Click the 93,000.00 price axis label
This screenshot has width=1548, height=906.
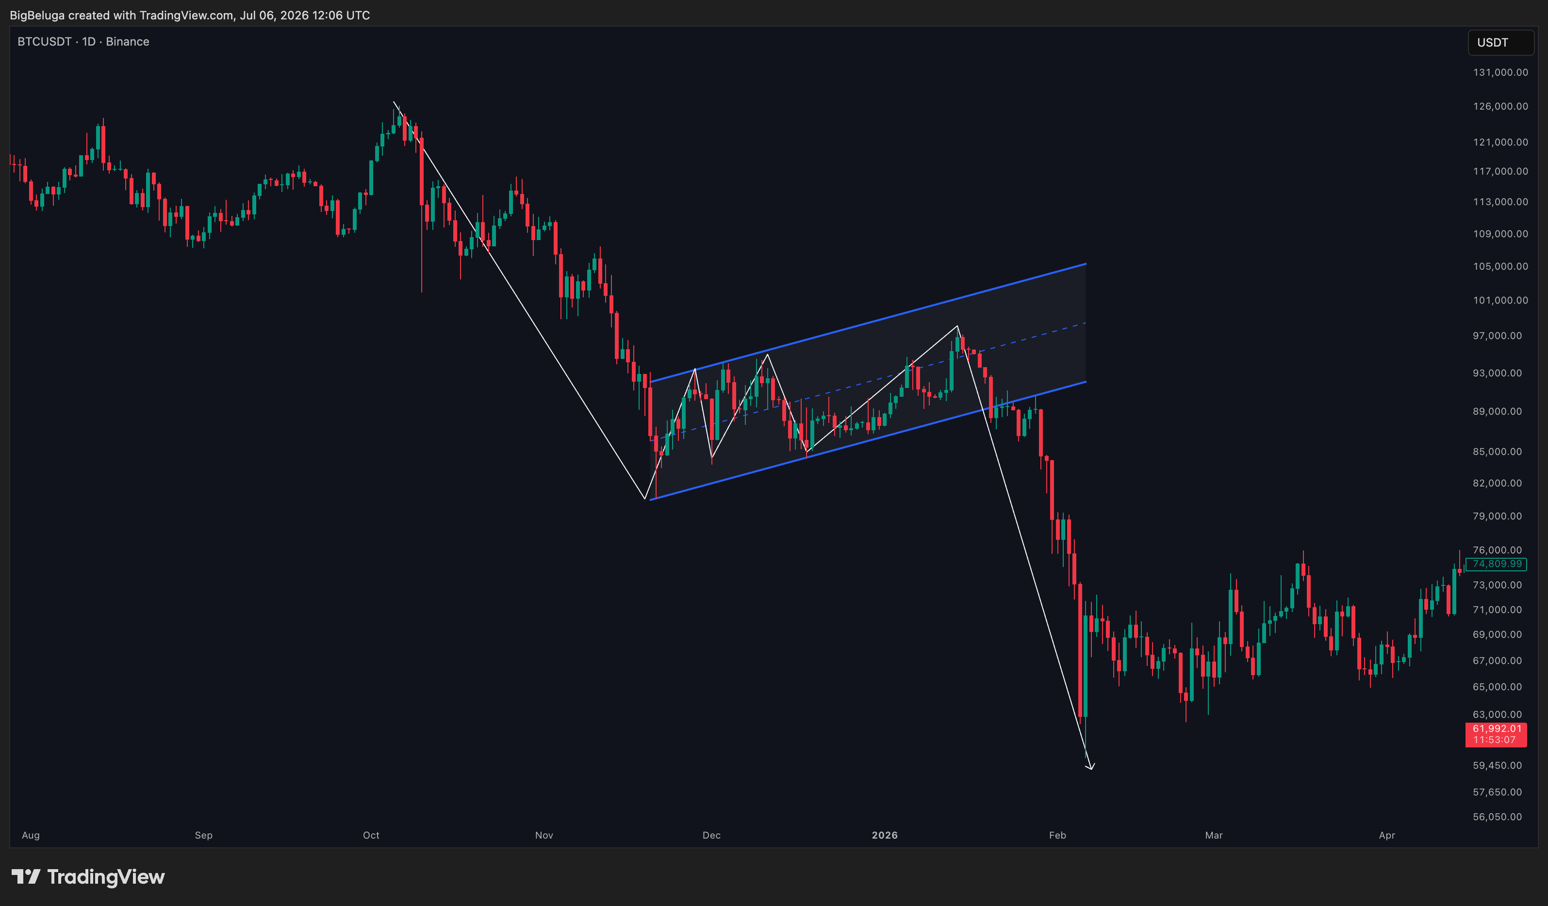coord(1497,373)
